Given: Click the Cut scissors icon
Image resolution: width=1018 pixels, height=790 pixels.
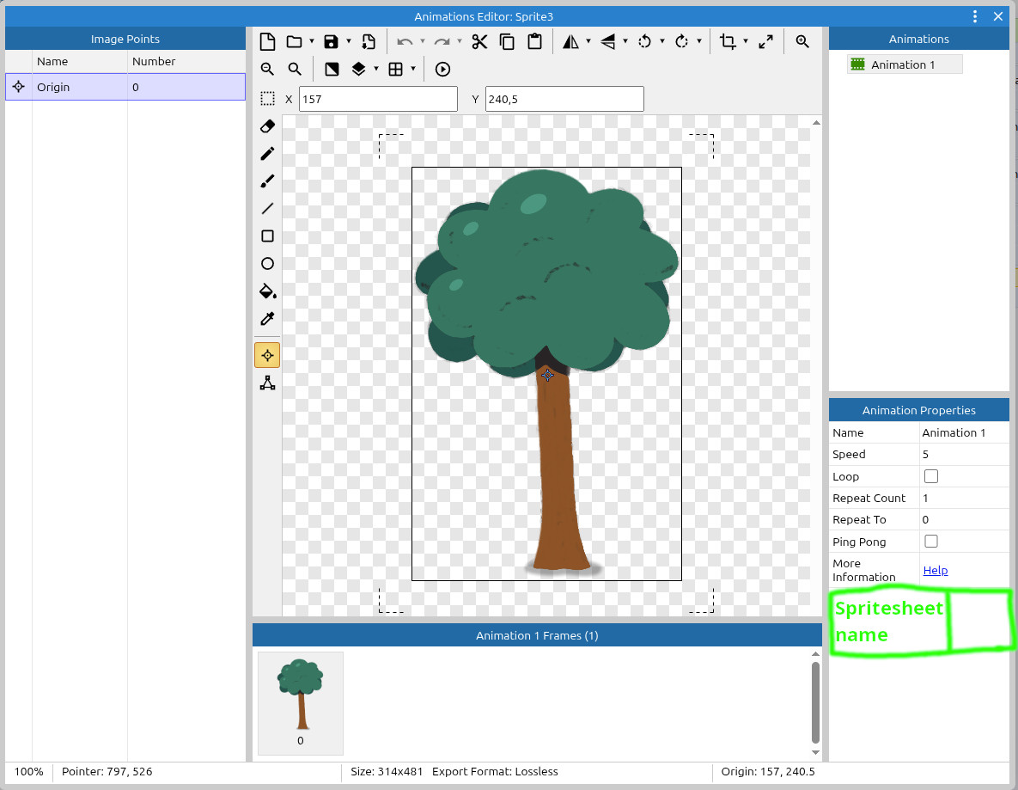Looking at the screenshot, I should pyautogui.click(x=479, y=41).
